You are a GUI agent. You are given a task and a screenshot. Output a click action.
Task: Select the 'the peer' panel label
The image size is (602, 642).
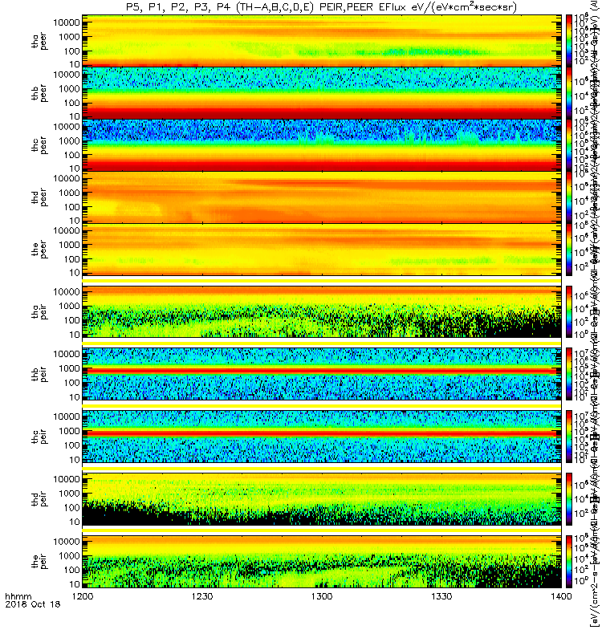pos(39,250)
